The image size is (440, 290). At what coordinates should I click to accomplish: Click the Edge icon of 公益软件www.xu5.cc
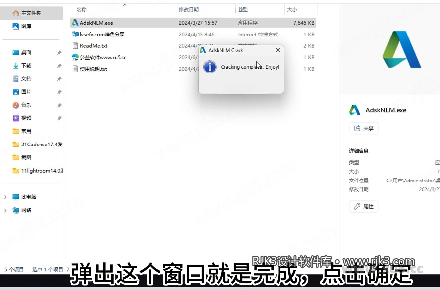[75, 57]
